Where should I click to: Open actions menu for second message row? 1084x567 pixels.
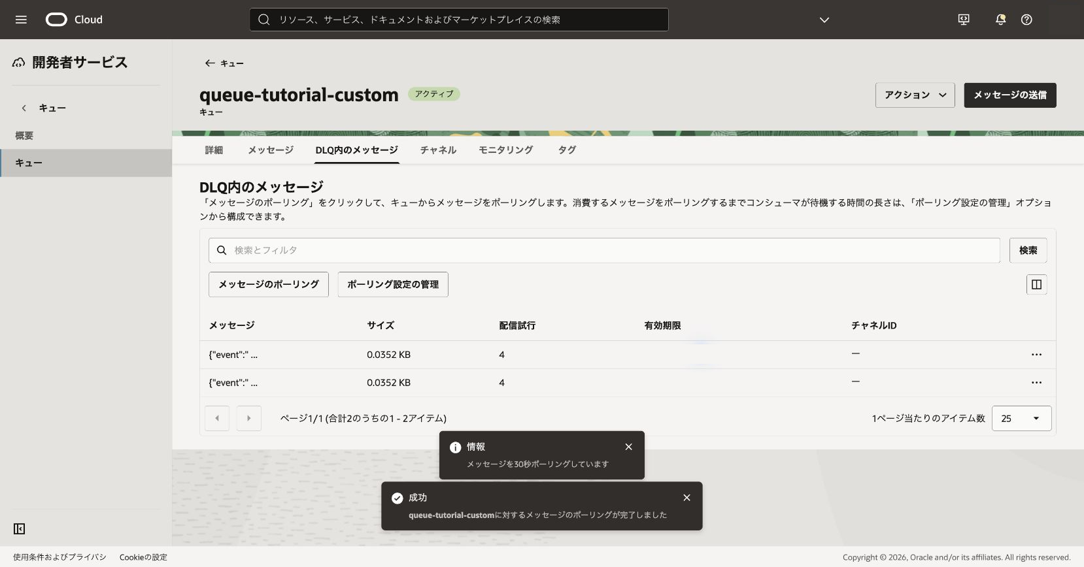(x=1036, y=383)
